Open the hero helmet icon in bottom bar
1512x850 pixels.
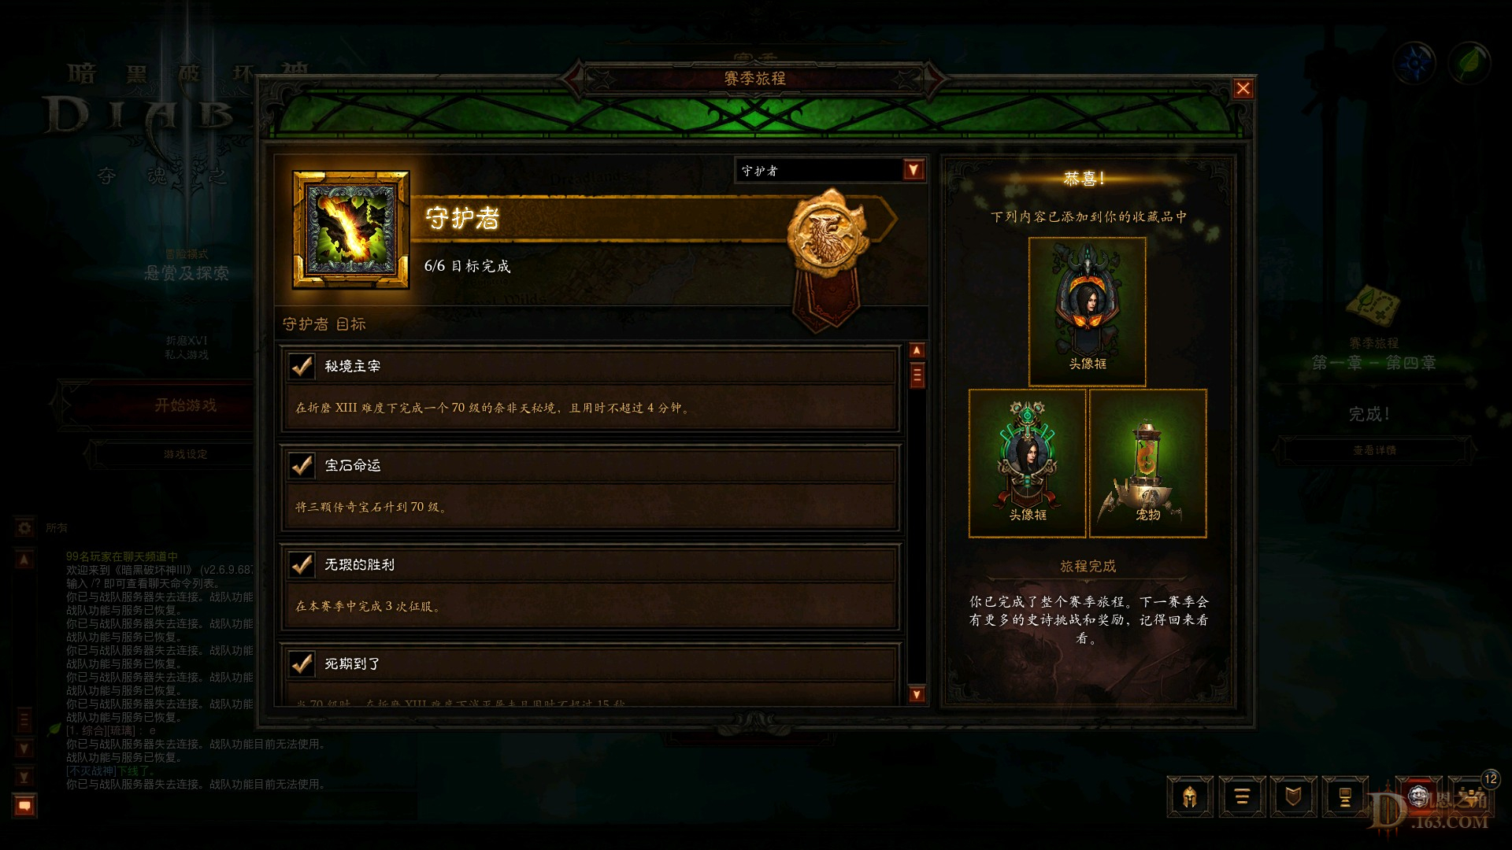click(1189, 797)
